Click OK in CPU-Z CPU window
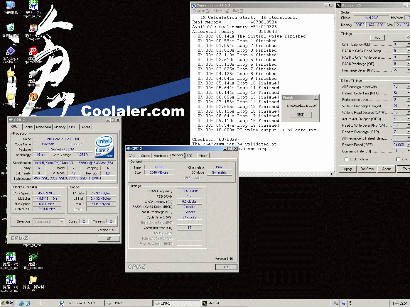This screenshot has width=410, height=307. tap(109, 238)
